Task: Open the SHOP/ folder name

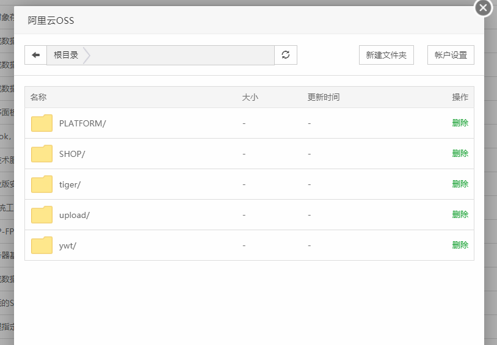Action: pos(72,154)
